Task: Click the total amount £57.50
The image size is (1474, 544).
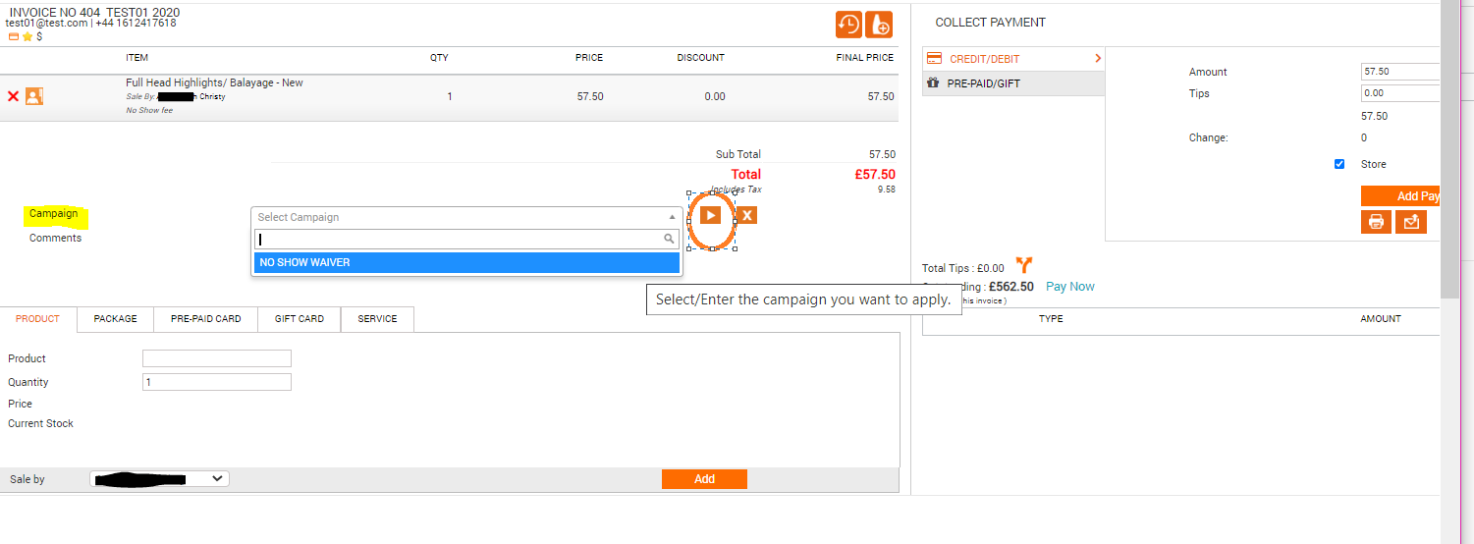Action: point(875,174)
